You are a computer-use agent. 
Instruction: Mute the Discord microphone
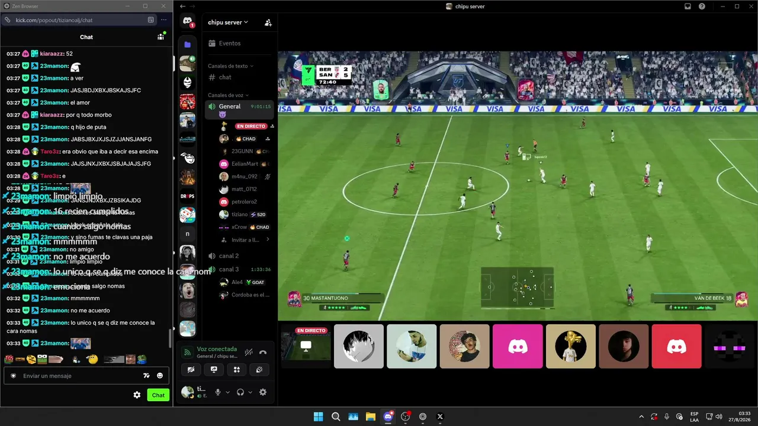(x=218, y=392)
